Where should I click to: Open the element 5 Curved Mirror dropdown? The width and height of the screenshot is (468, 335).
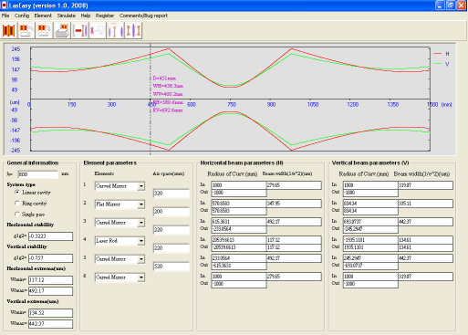click(x=140, y=259)
